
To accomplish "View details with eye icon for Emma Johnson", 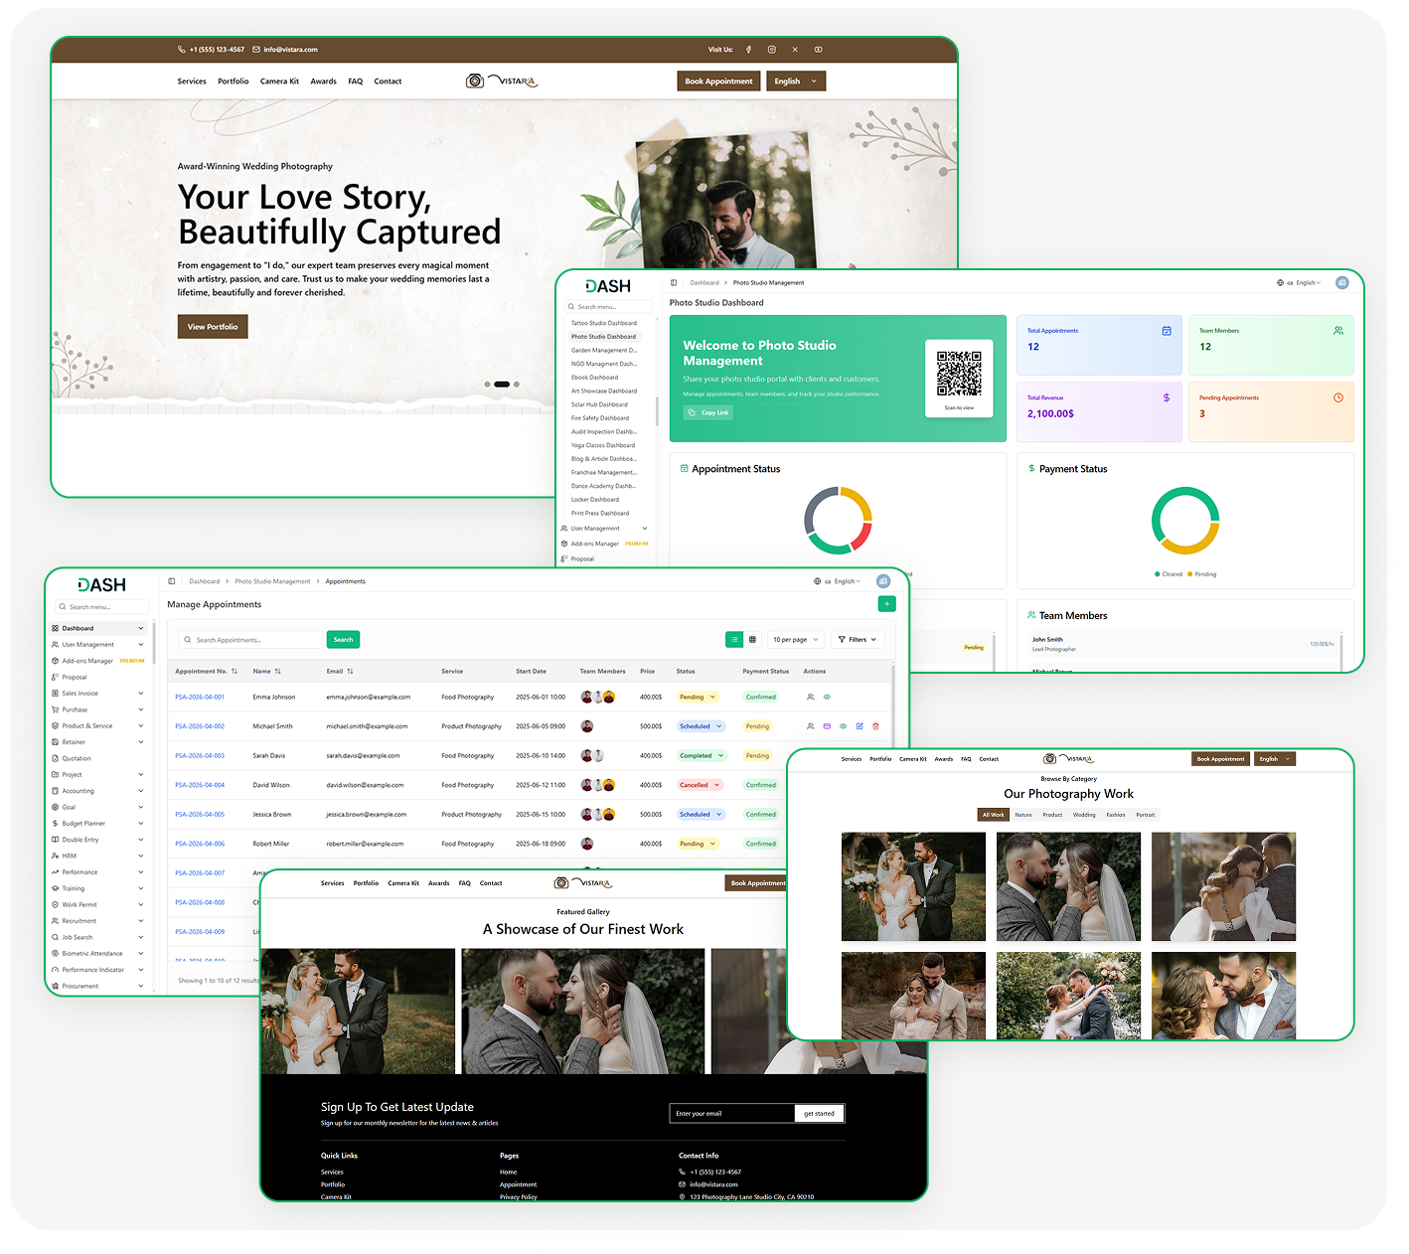I will 827,698.
